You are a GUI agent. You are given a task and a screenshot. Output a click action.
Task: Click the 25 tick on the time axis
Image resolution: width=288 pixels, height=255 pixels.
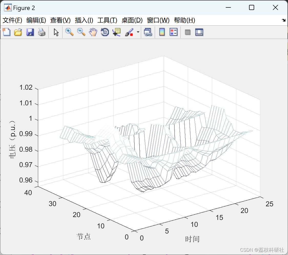tap(270, 204)
